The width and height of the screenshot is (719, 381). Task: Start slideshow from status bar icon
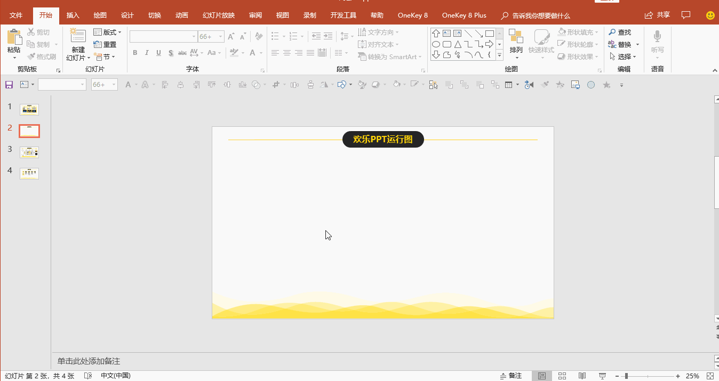click(602, 376)
